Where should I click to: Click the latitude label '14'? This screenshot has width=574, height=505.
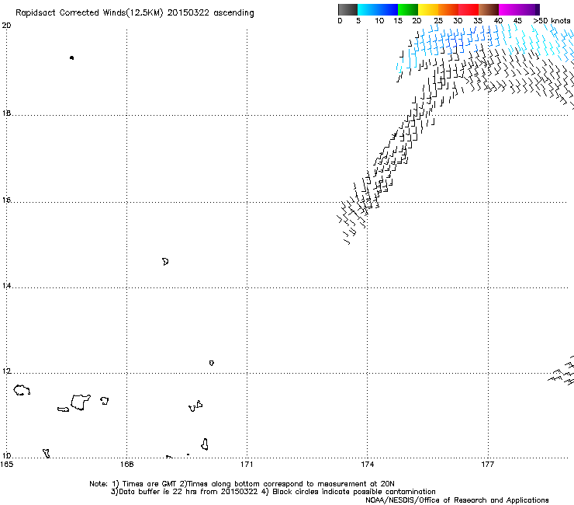(x=6, y=286)
